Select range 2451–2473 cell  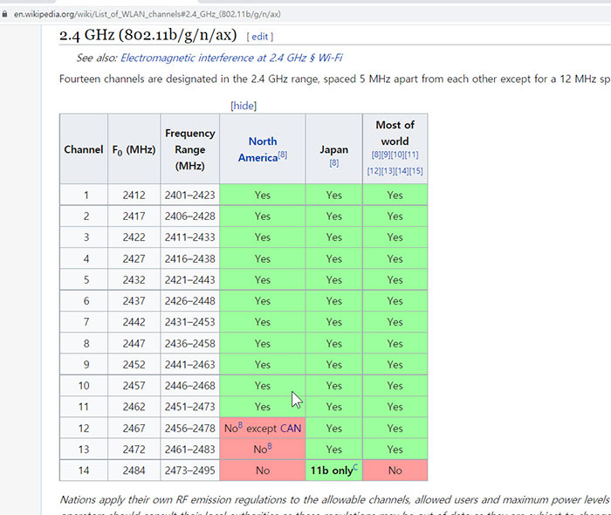click(x=189, y=407)
